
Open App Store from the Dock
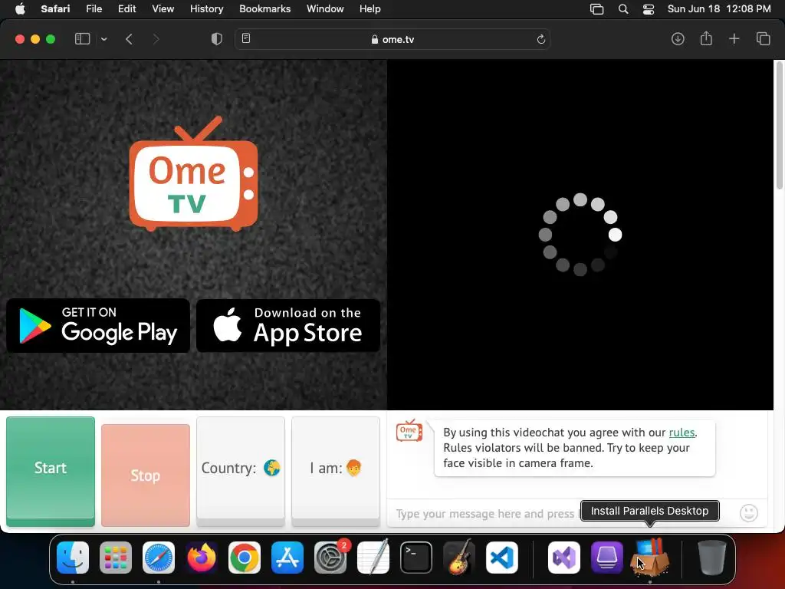click(x=287, y=558)
